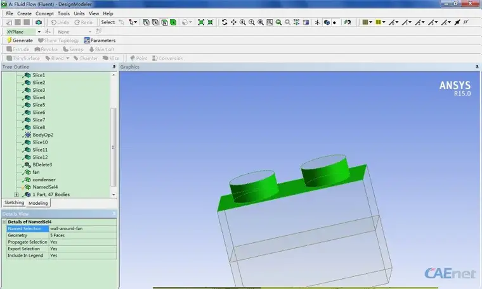Screen dimensions: 482x289
Task: Toggle the Display Points dot icon
Action: (334, 22)
